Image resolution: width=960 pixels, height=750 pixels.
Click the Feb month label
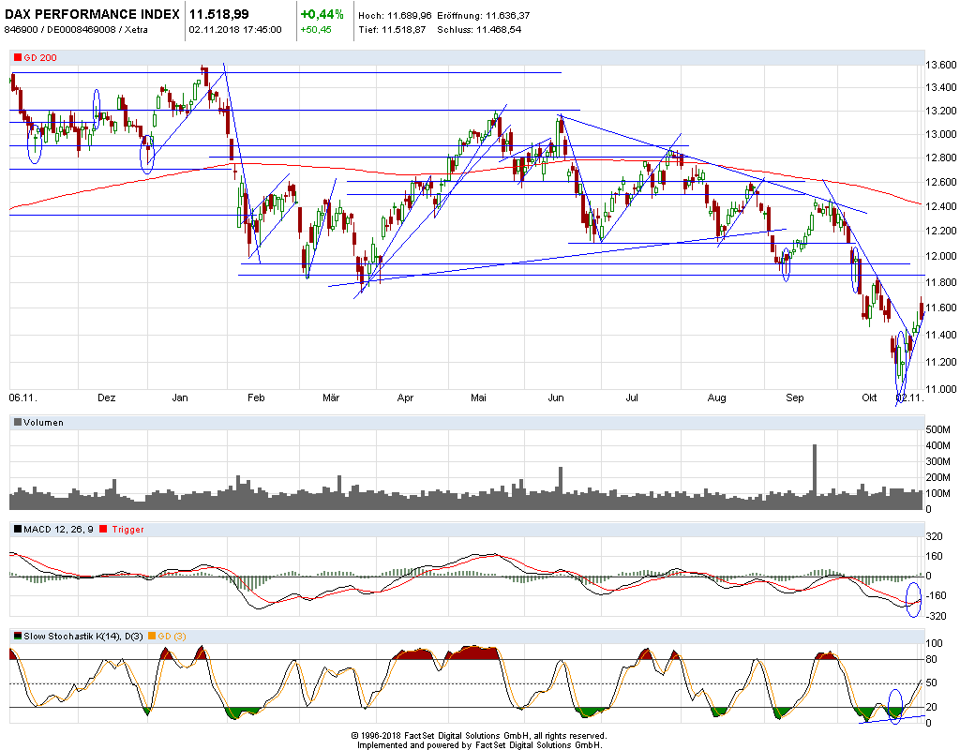(x=256, y=397)
